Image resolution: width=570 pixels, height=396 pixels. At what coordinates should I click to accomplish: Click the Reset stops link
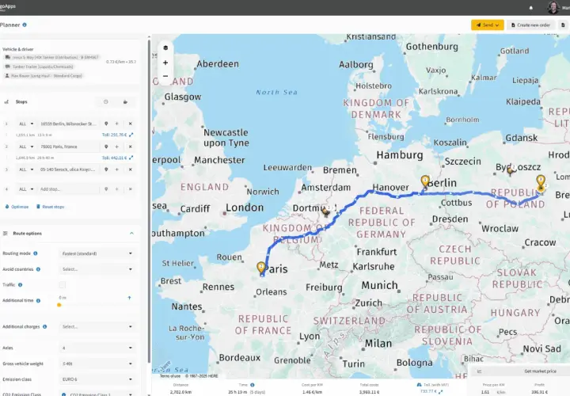pos(50,207)
